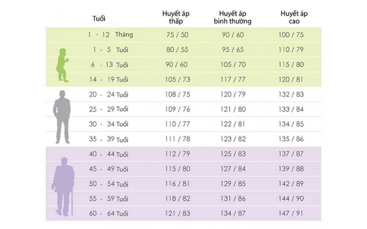Viewport: 367px width, 229px height.
Task: Click the high value "132 / 83"
Action: 294,95
